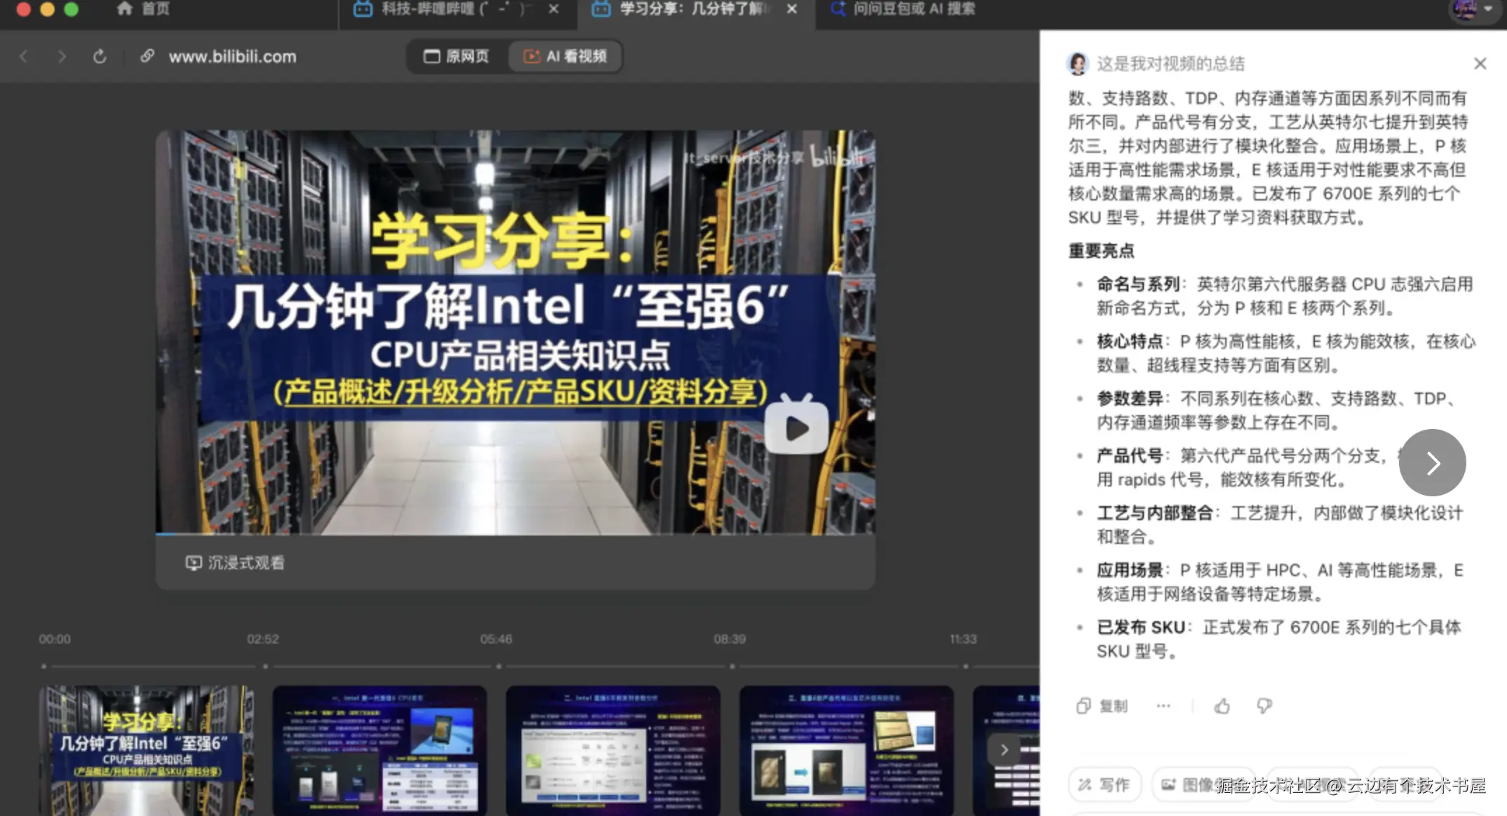
Task: Click the link icon beside URL
Action: coord(147,56)
